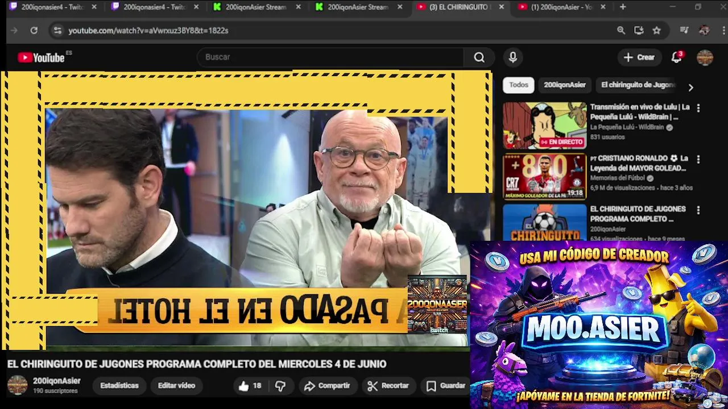Screen dimensions: 728x409
Task: Open the YouTube home logo
Action: [41, 57]
